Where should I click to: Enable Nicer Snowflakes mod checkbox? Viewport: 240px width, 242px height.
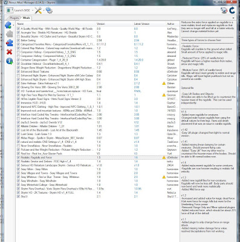(19, 146)
